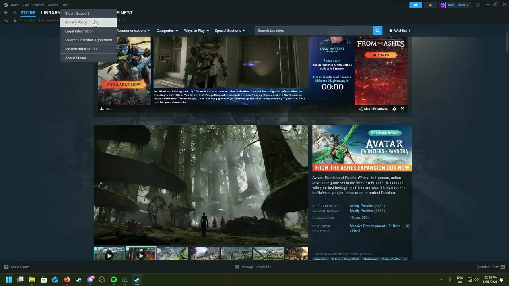Screen dimensions: 509x286
Task: Open Spotify from the taskbar
Action: coord(113,280)
